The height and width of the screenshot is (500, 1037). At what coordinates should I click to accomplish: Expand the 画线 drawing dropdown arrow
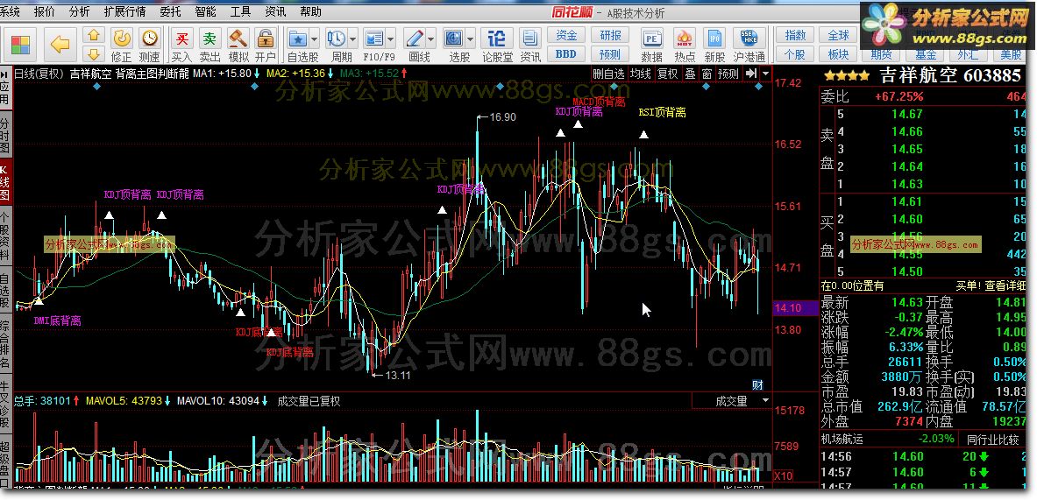tap(430, 39)
